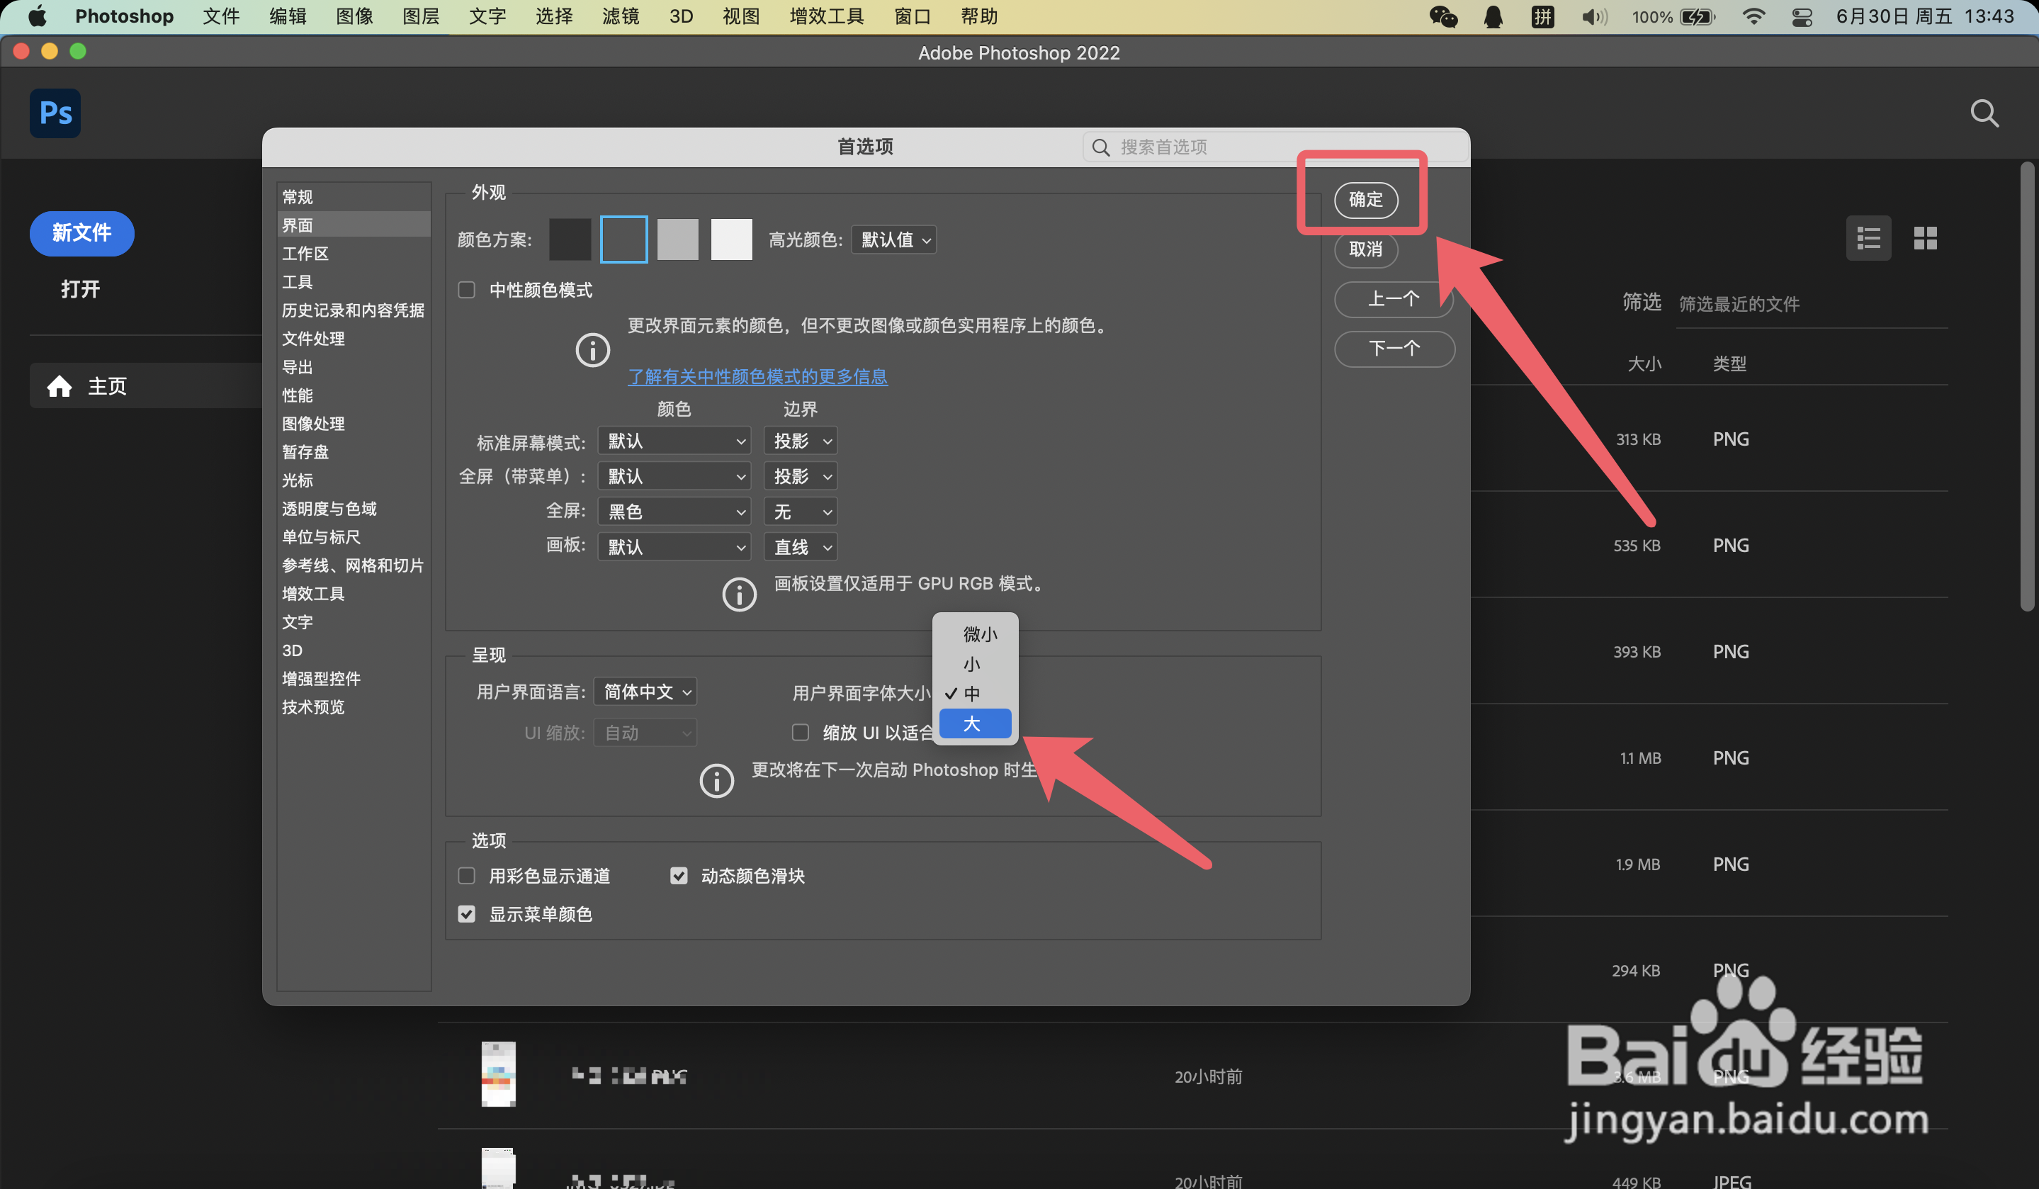Click the Wi-Fi status icon
This screenshot has width=2039, height=1189.
1753,16
